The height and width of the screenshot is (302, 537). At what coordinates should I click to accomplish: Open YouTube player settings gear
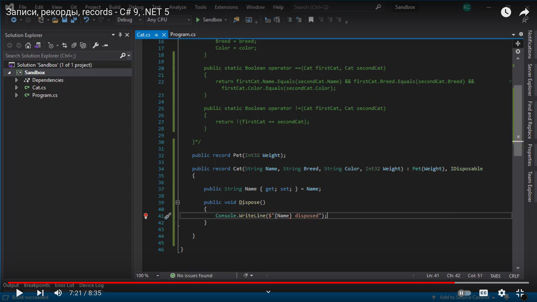tap(502, 293)
